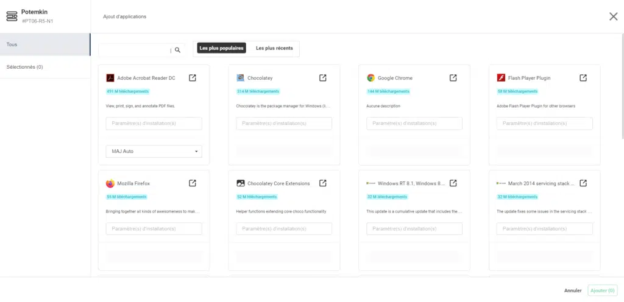Click the Chocolatey Core Extensions logo icon

pyautogui.click(x=240, y=183)
